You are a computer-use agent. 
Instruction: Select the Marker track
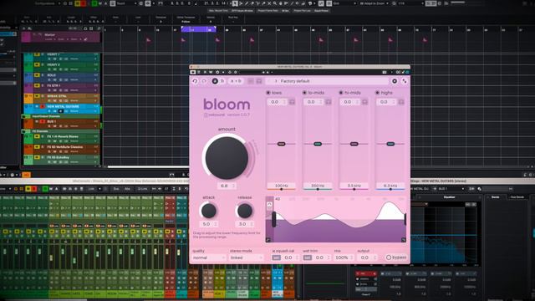[61, 37]
